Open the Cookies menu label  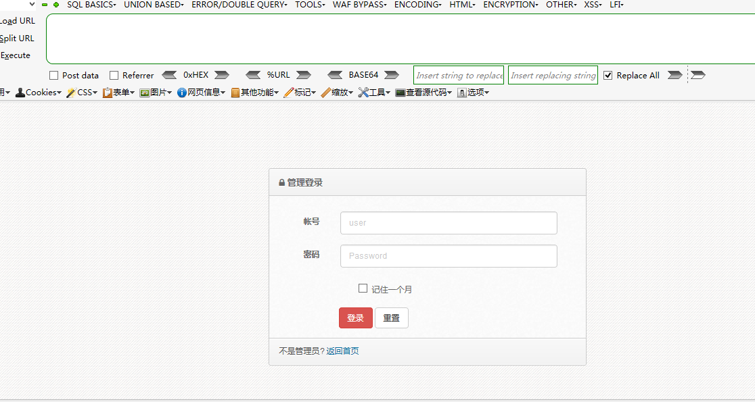(x=43, y=93)
